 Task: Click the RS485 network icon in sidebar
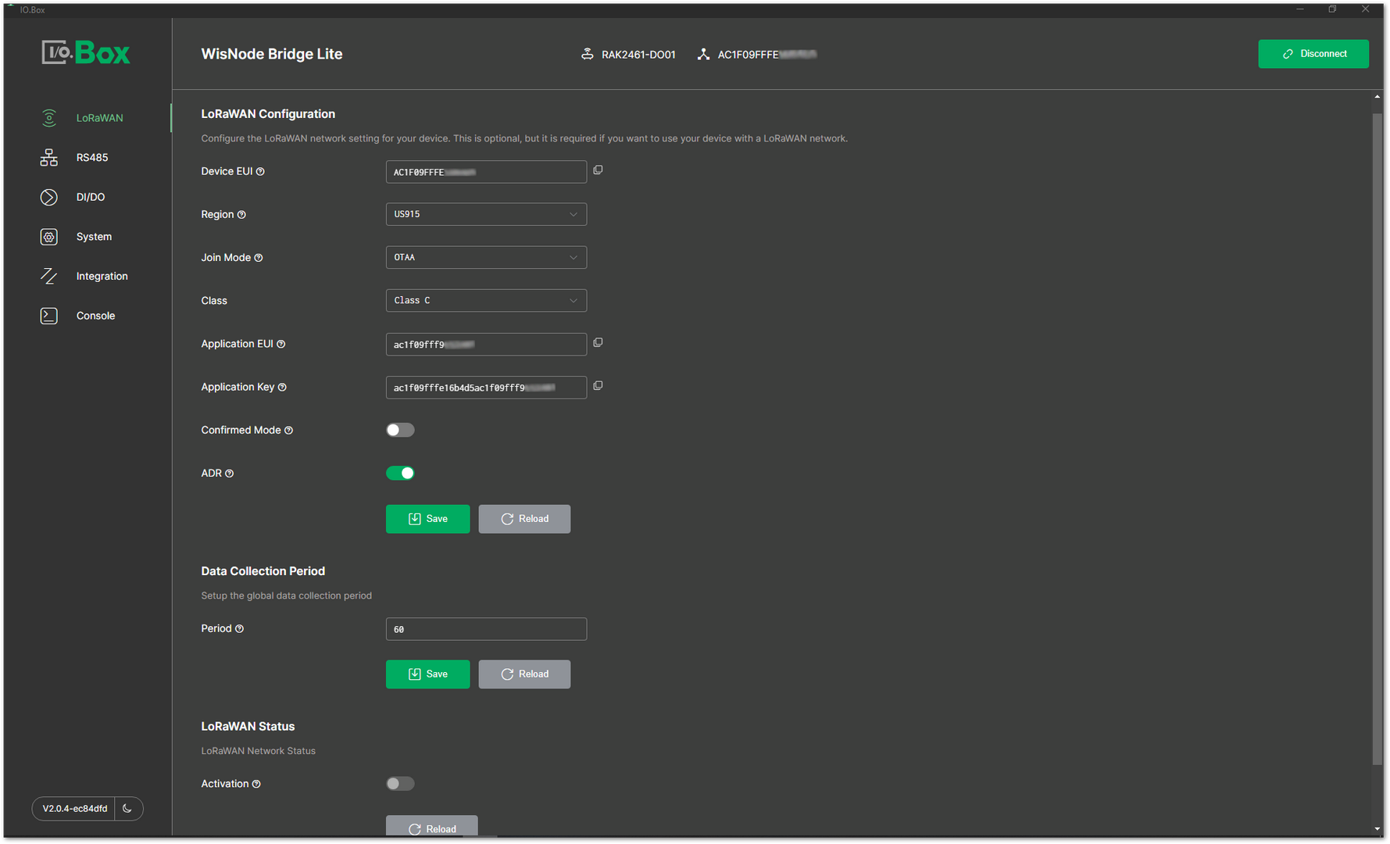(x=48, y=158)
